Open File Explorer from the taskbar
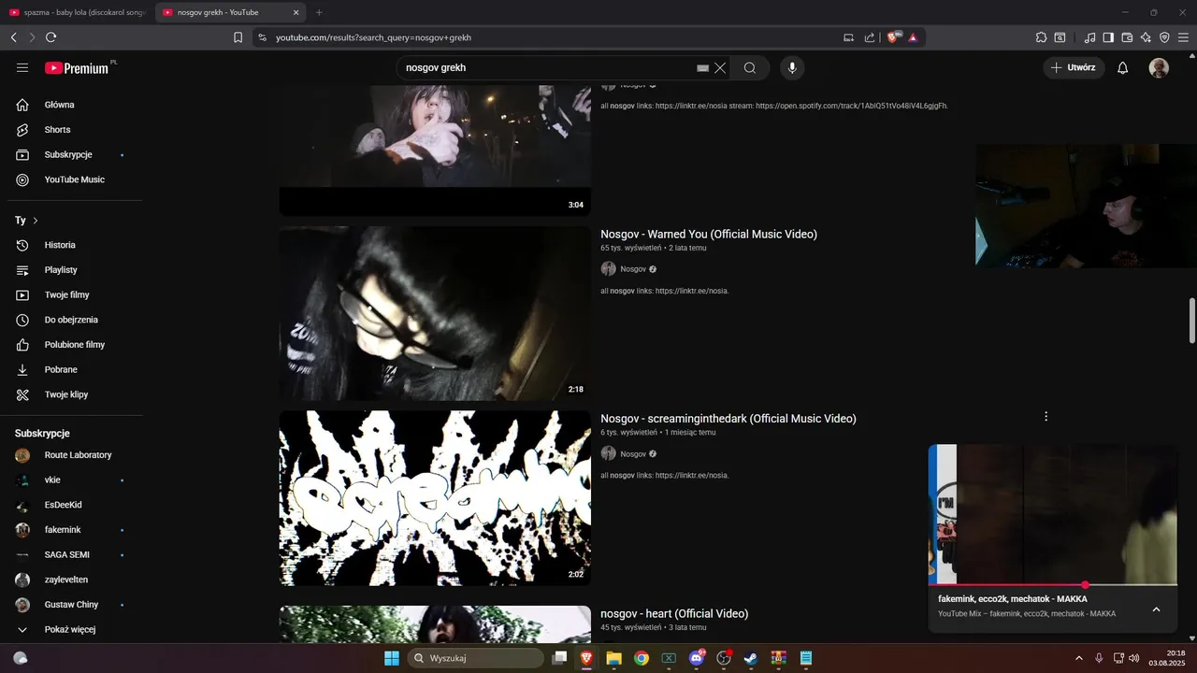 (613, 658)
